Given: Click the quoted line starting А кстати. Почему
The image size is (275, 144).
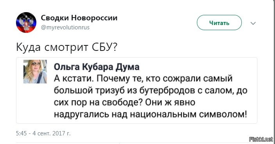Looking at the screenshot, I should (143, 79).
